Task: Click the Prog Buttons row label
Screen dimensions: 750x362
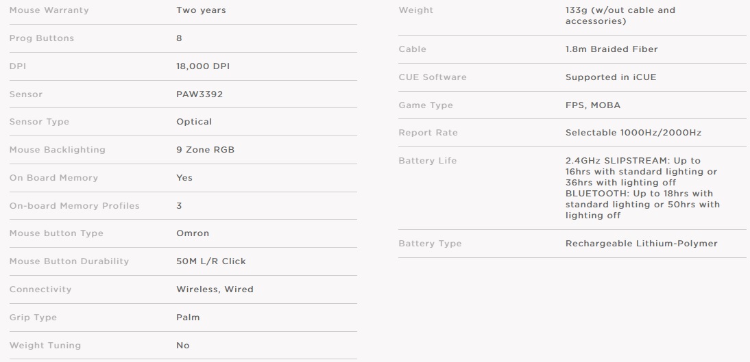Action: point(41,38)
